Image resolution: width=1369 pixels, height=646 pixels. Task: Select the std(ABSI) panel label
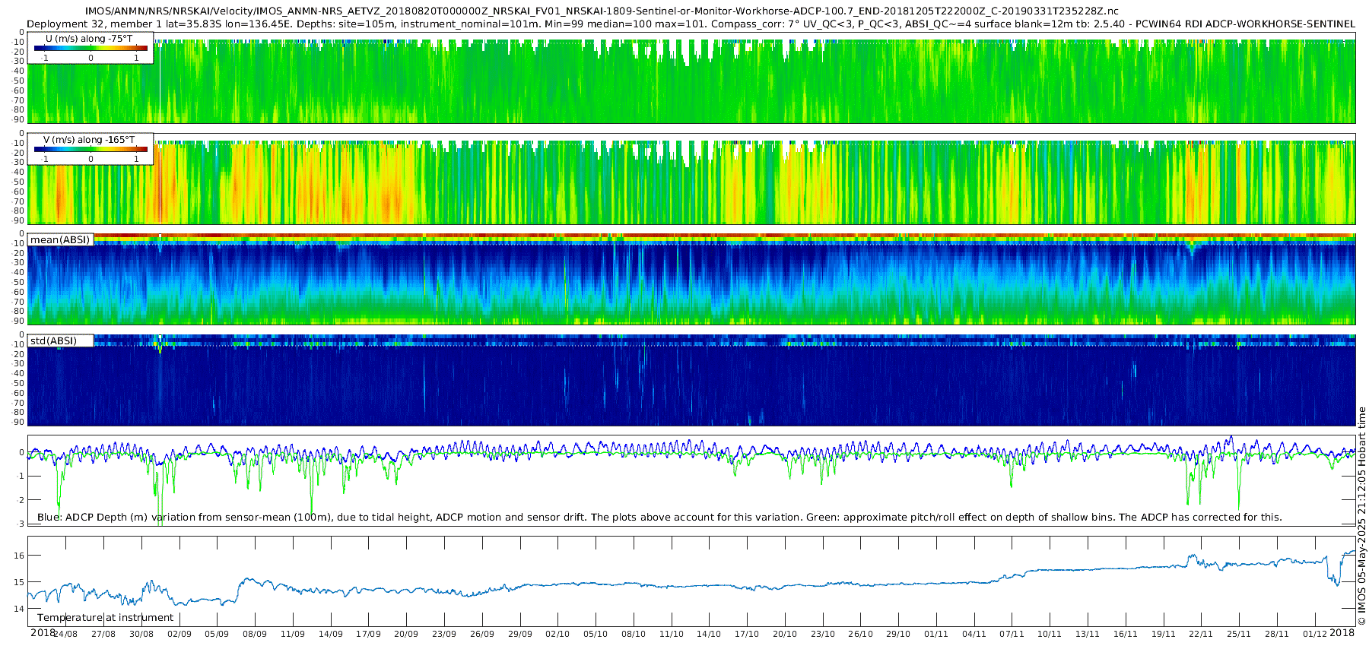pos(53,341)
